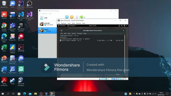171x96 pixels.
Task: Open Power BI Desktop shortcut
Action: (13, 49)
